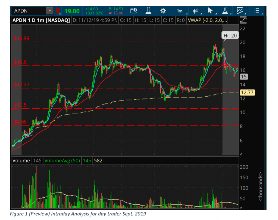
Task: Click the red alert indicator beside symbol
Action: click(58, 11)
